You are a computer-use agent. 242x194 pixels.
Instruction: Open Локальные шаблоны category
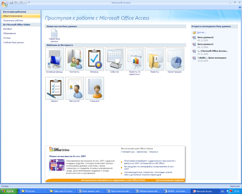[x=21, y=20]
